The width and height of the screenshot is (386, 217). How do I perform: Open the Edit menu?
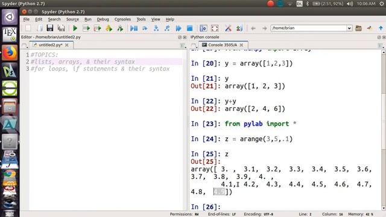[39, 19]
